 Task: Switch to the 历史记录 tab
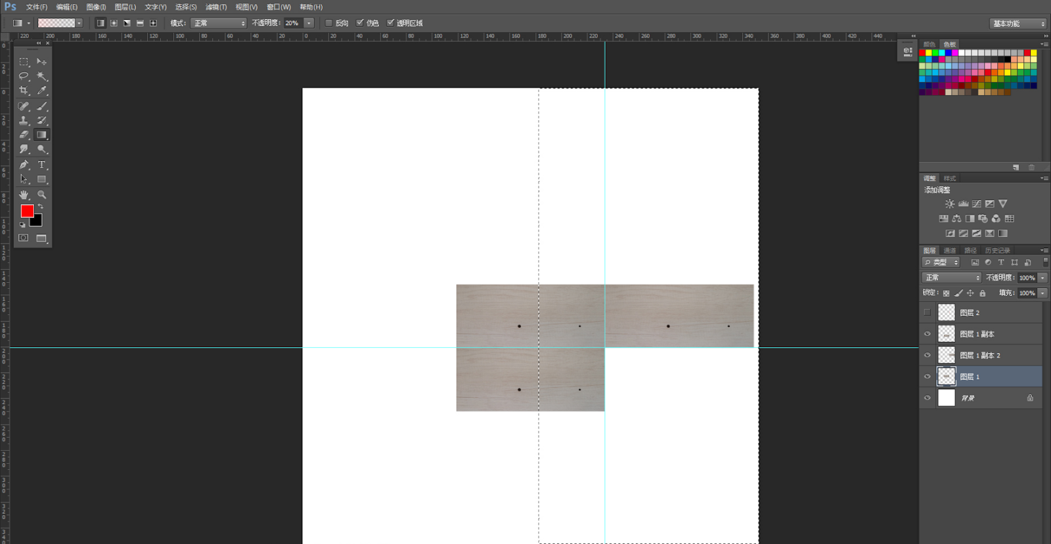tap(997, 251)
